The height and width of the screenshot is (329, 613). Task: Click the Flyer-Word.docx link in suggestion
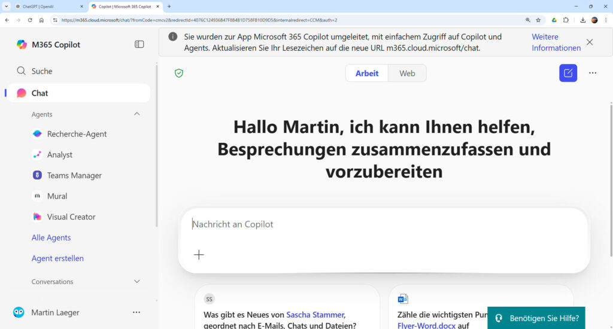point(426,325)
